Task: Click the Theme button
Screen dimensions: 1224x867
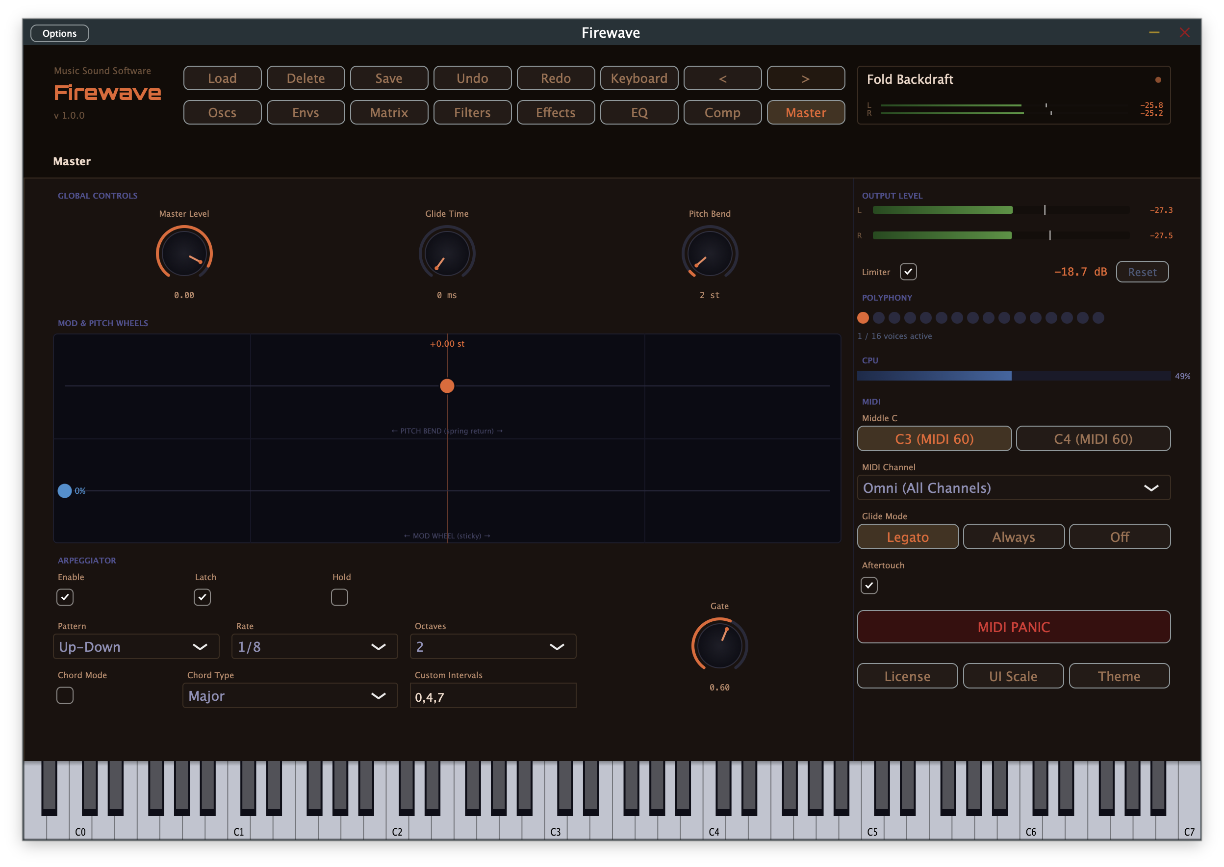Action: click(x=1119, y=676)
